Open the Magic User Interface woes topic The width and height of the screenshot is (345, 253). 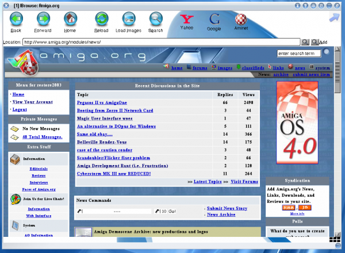click(x=105, y=118)
